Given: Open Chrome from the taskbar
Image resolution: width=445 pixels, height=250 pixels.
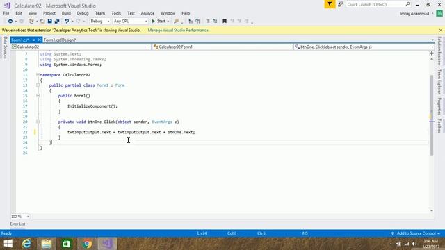Looking at the screenshot, I should (87, 244).
